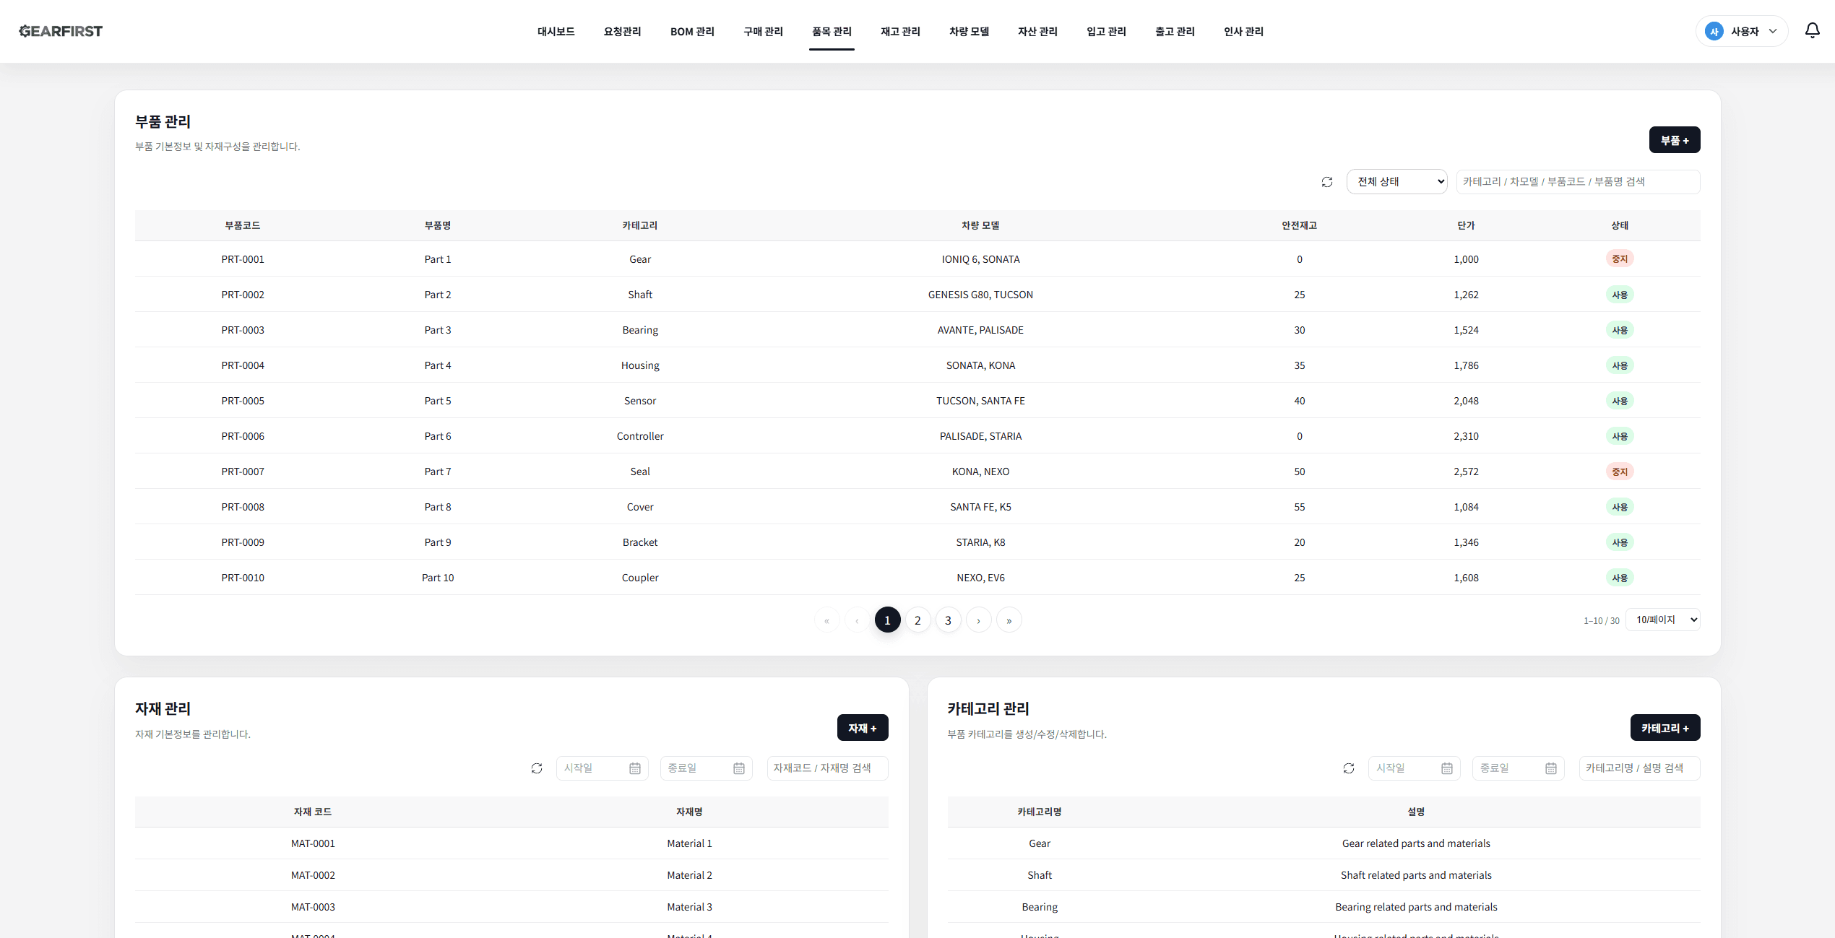Open the 전체 상태 filter dropdown
The width and height of the screenshot is (1835, 938).
coord(1397,182)
